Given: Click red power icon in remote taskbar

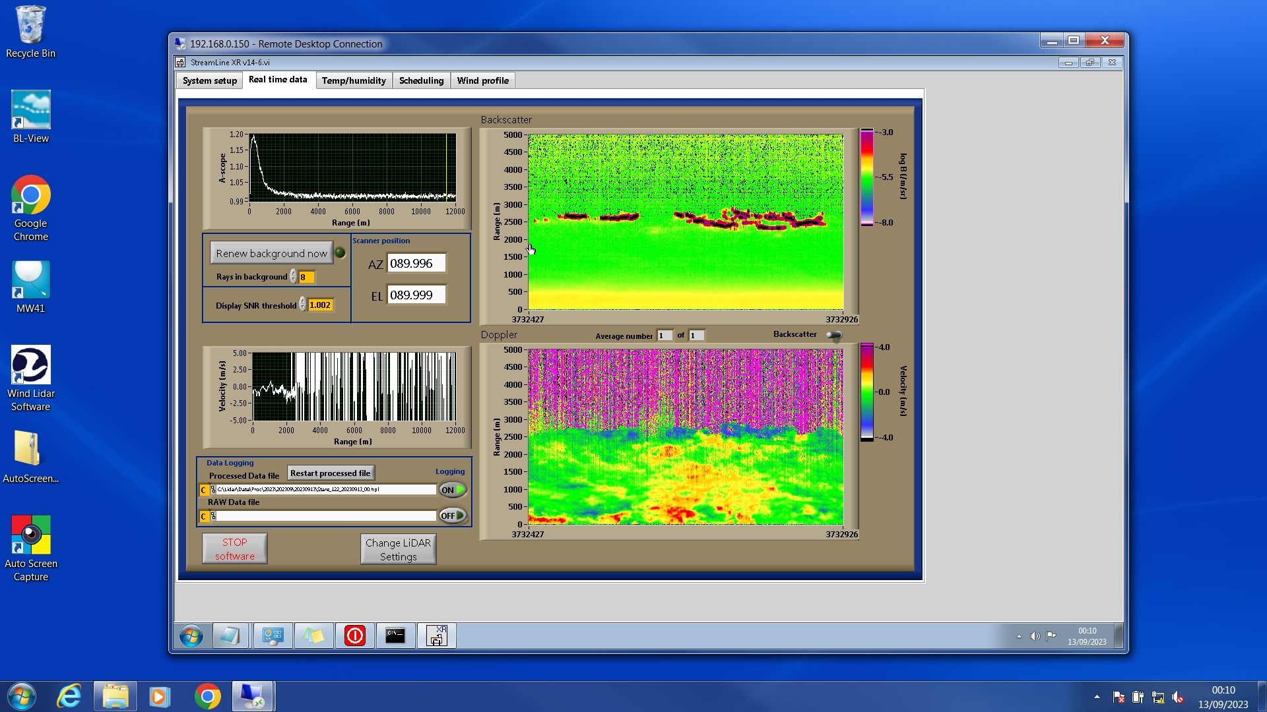Looking at the screenshot, I should tap(354, 636).
